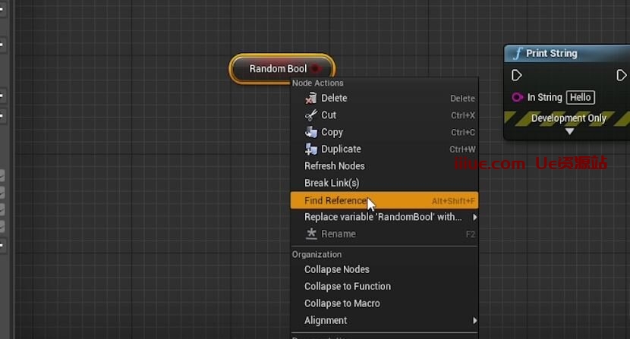Select Refresh Nodes option
This screenshot has width=630, height=339.
tap(335, 166)
